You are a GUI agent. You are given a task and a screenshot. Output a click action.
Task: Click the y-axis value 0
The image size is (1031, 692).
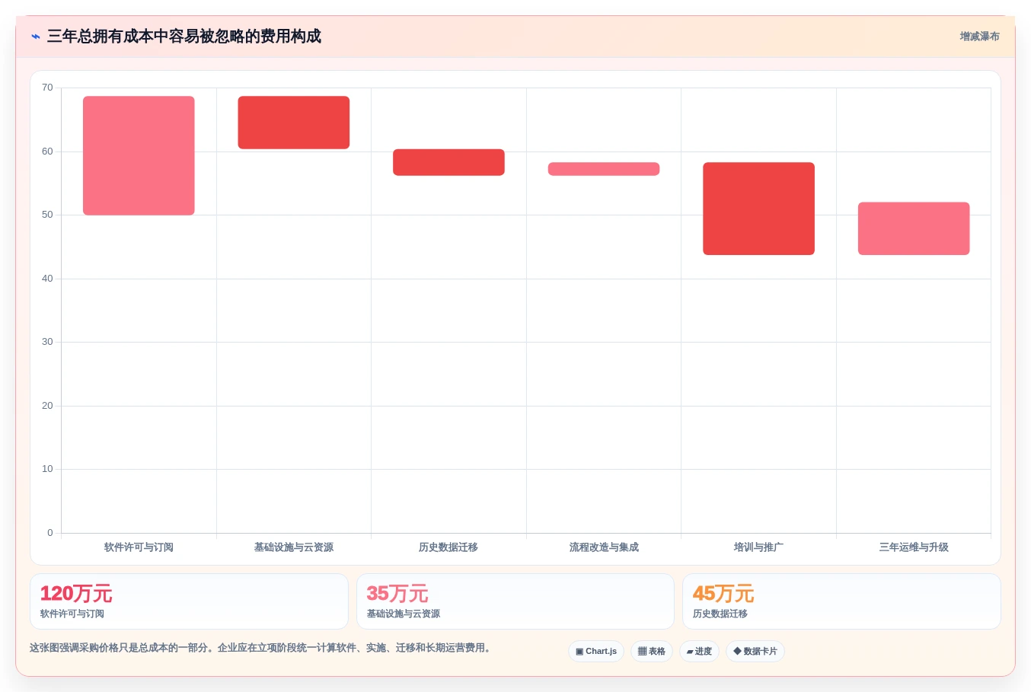50,533
